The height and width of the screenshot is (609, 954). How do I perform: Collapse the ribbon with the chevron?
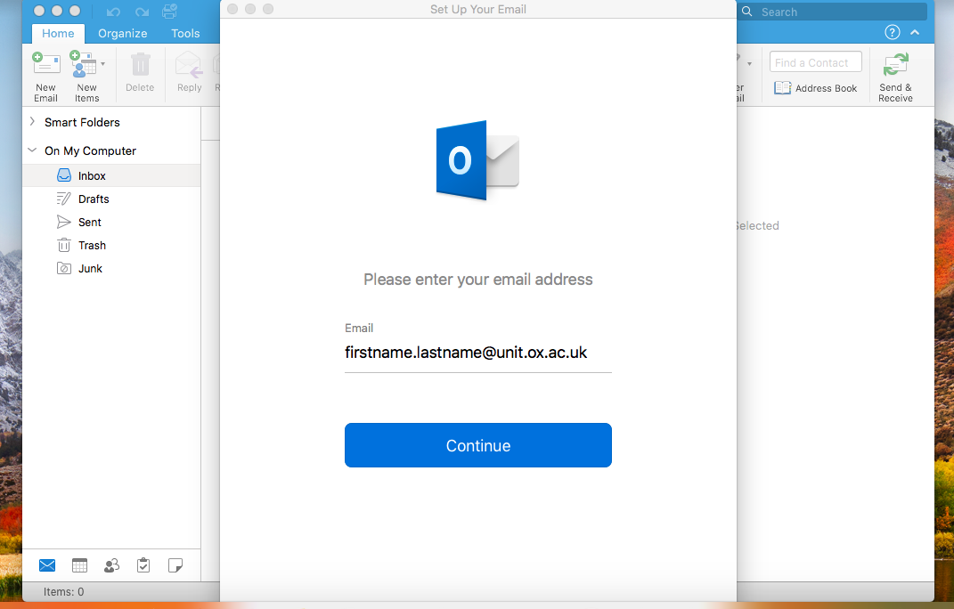(x=915, y=32)
